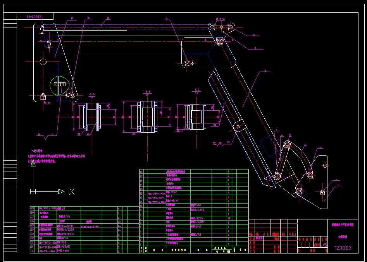Screen dimensions: 367x262
Task: Click the balloon leader number 16 at top
Action: tap(88, 17)
